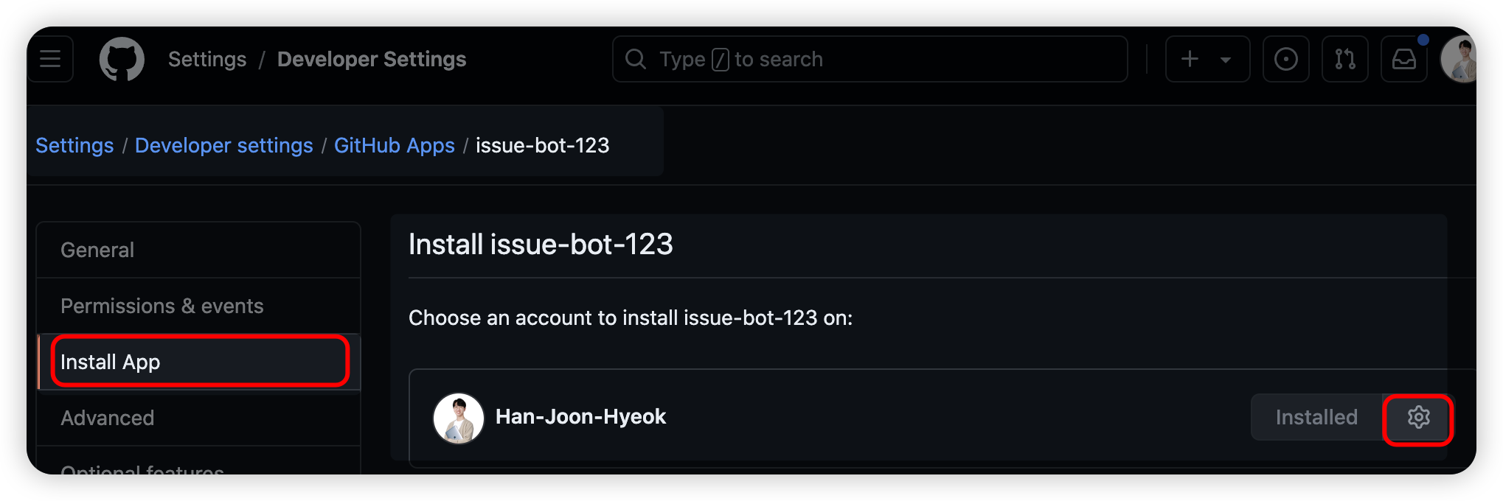Expand the plus create-new dropdown

(x=1207, y=59)
